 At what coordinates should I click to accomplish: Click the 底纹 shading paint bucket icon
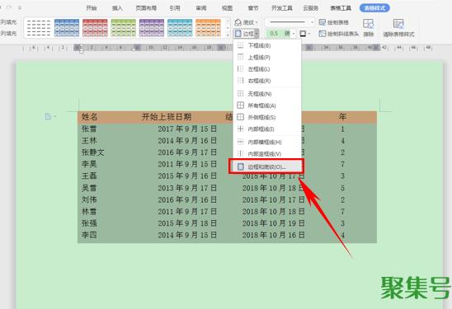(238, 22)
